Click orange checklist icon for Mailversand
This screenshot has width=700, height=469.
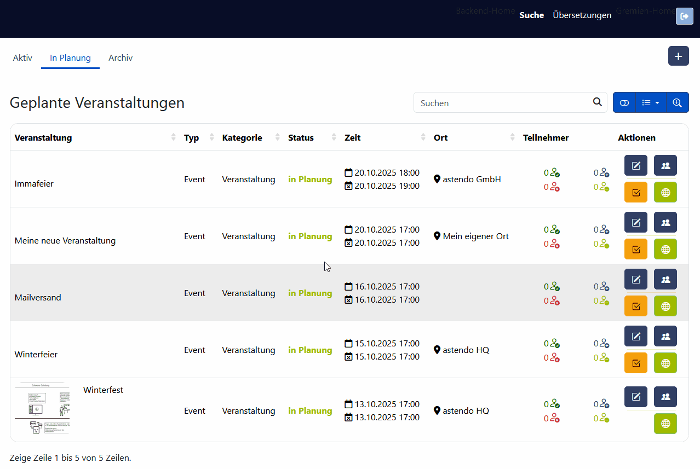[636, 306]
